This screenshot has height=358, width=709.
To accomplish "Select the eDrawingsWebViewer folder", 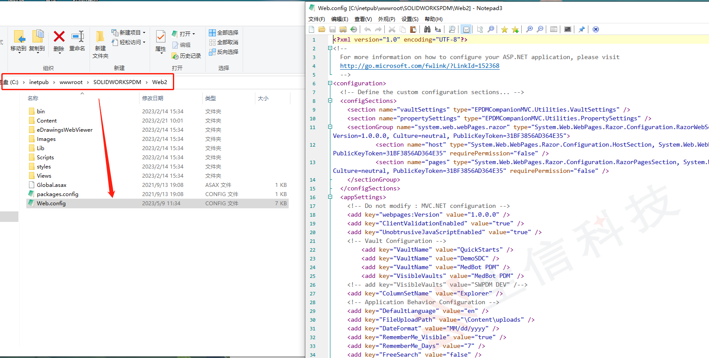I will coord(158,130).
